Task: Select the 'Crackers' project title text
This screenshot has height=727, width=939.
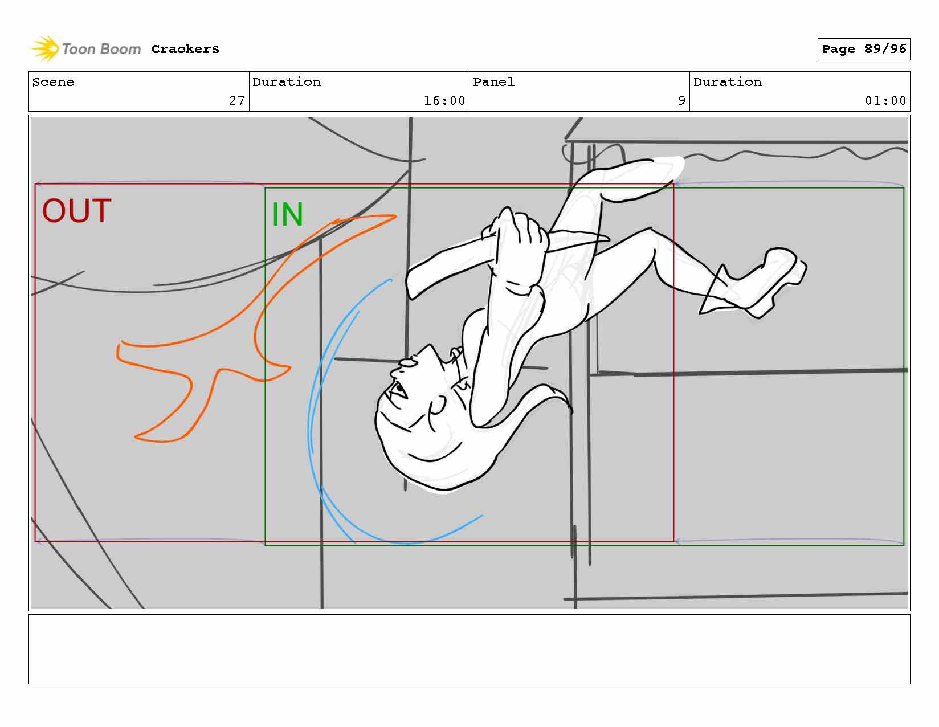Action: [185, 49]
